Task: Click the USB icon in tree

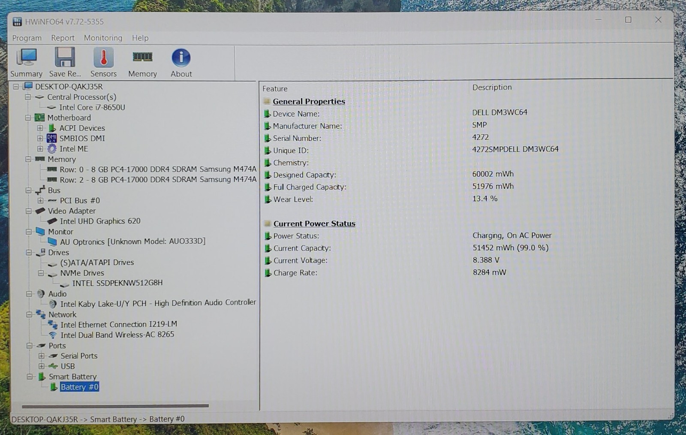Action: pyautogui.click(x=53, y=366)
